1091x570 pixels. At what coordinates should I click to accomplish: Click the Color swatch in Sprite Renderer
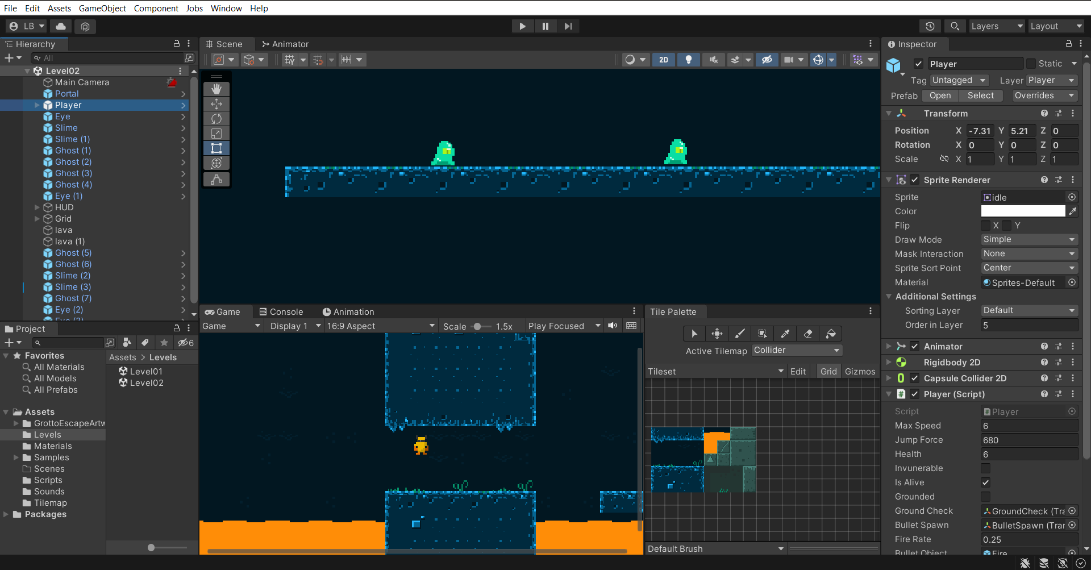(x=1023, y=211)
